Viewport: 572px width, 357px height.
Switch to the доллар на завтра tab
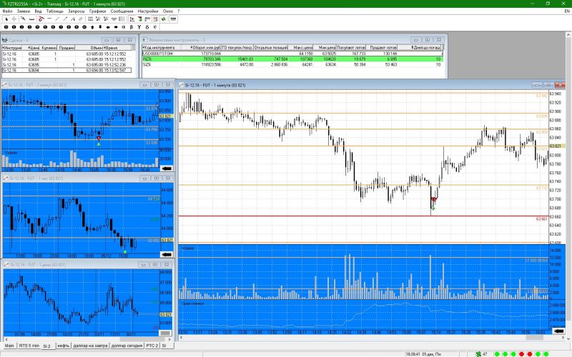pyautogui.click(x=90, y=346)
